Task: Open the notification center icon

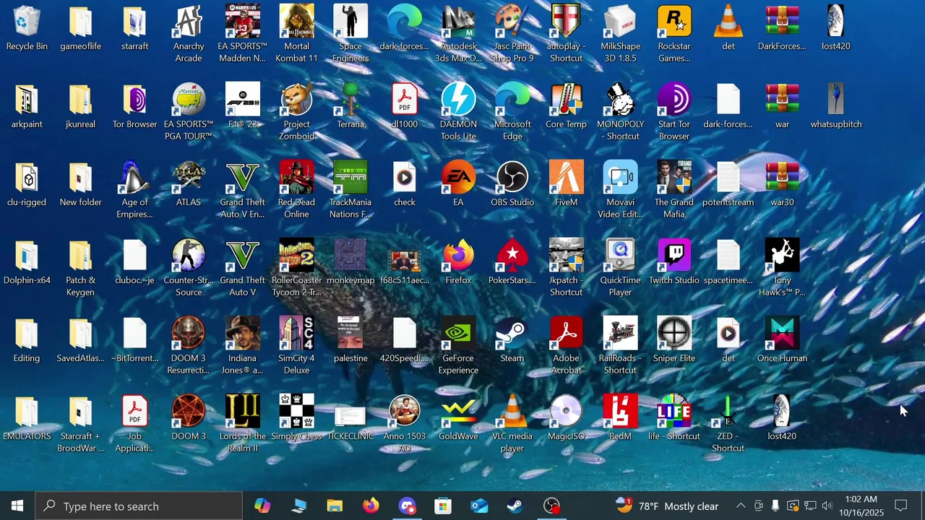Action: click(x=901, y=506)
